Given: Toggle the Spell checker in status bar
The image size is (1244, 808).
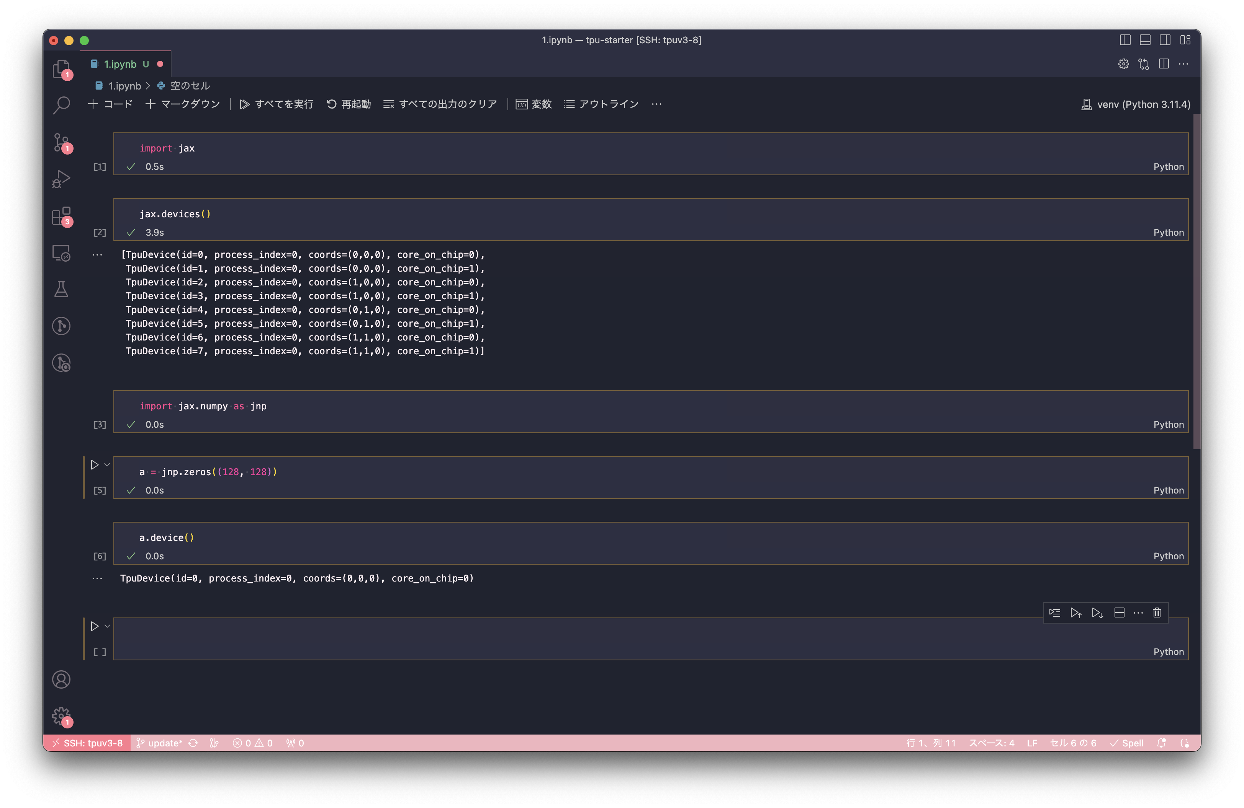Looking at the screenshot, I should (x=1127, y=743).
